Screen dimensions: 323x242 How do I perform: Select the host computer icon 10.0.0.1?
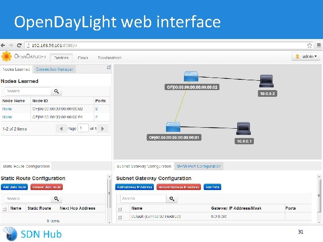pos(244,129)
